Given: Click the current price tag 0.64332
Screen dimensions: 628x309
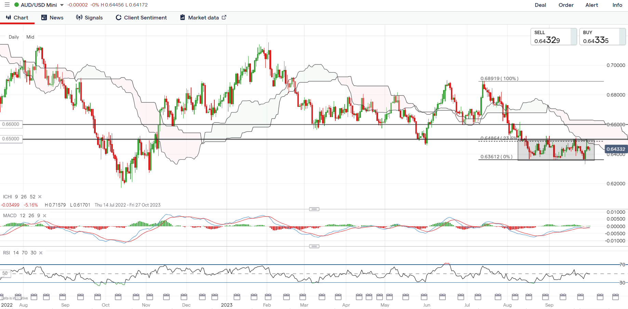Looking at the screenshot, I should click(616, 149).
